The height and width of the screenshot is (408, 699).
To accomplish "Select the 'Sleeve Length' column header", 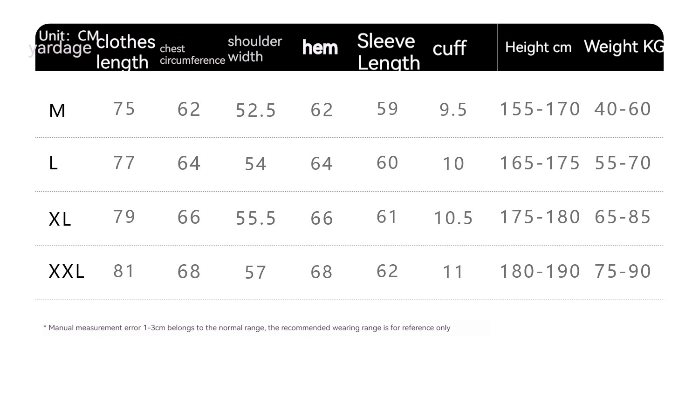I will [388, 52].
